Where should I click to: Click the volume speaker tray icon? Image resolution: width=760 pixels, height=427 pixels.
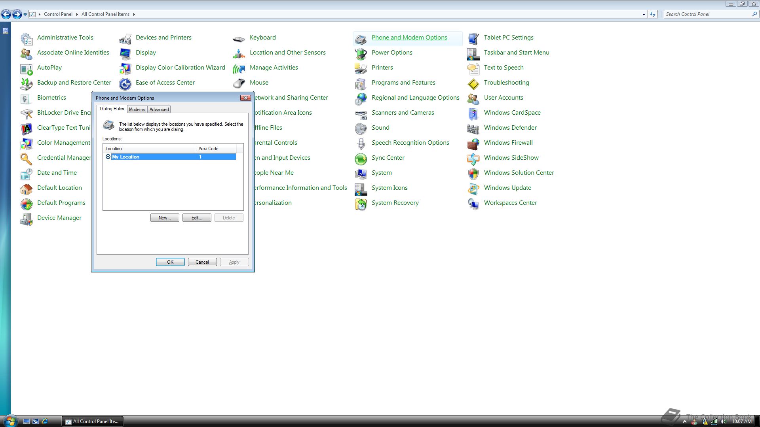tap(724, 421)
